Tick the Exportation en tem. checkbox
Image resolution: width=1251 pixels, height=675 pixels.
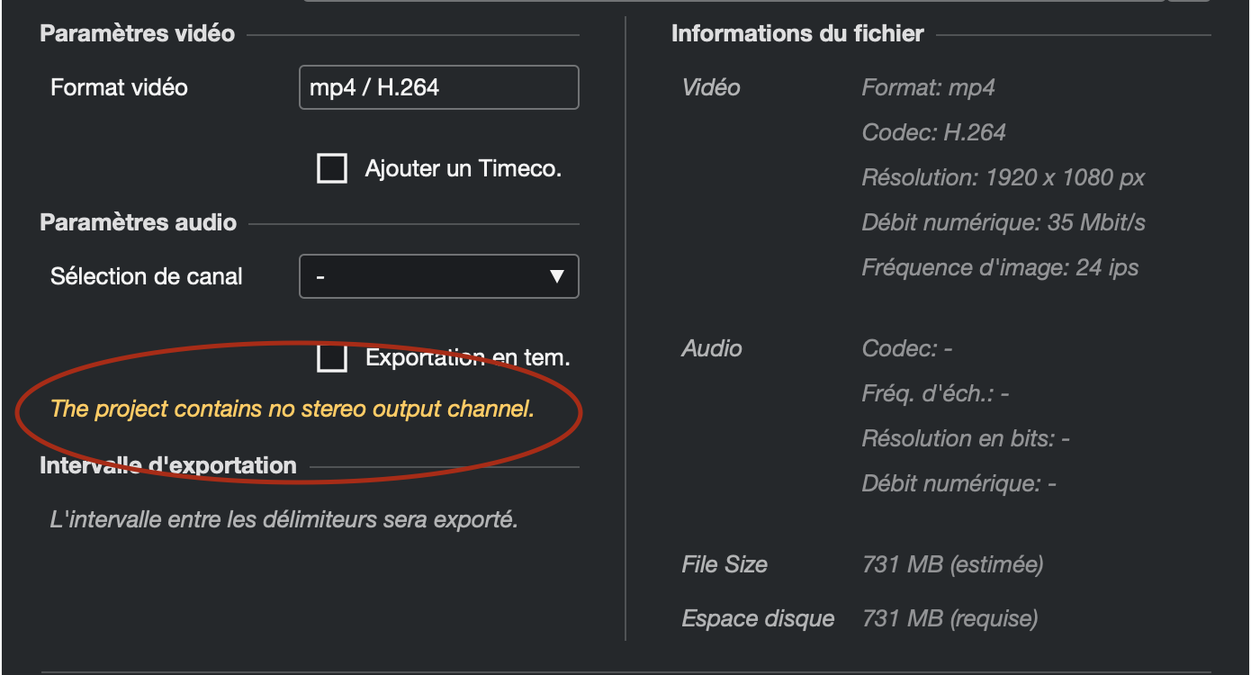click(x=332, y=357)
